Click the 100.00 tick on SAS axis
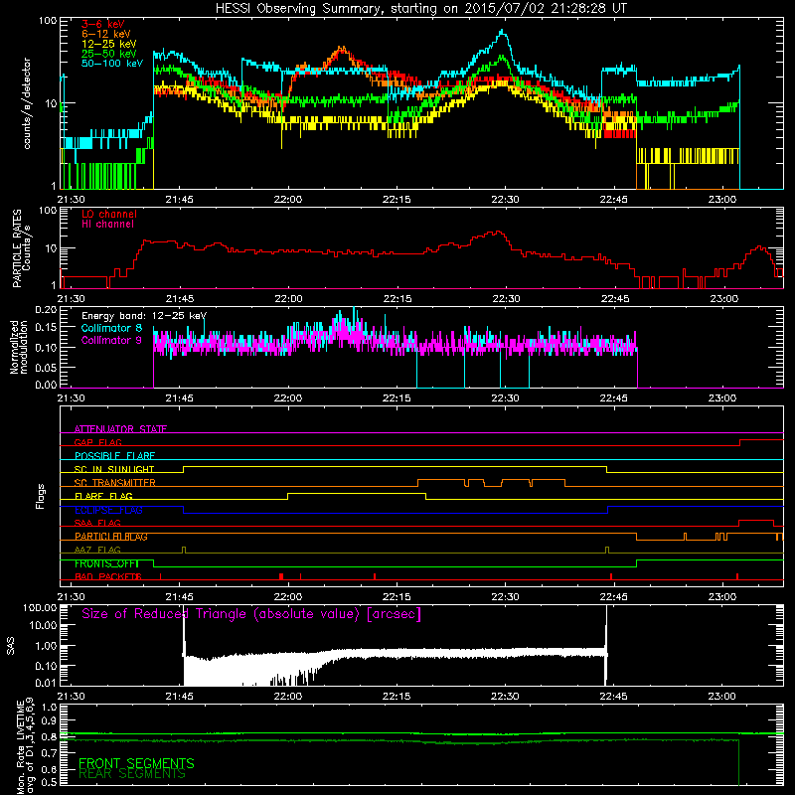795x795 pixels. (x=40, y=607)
